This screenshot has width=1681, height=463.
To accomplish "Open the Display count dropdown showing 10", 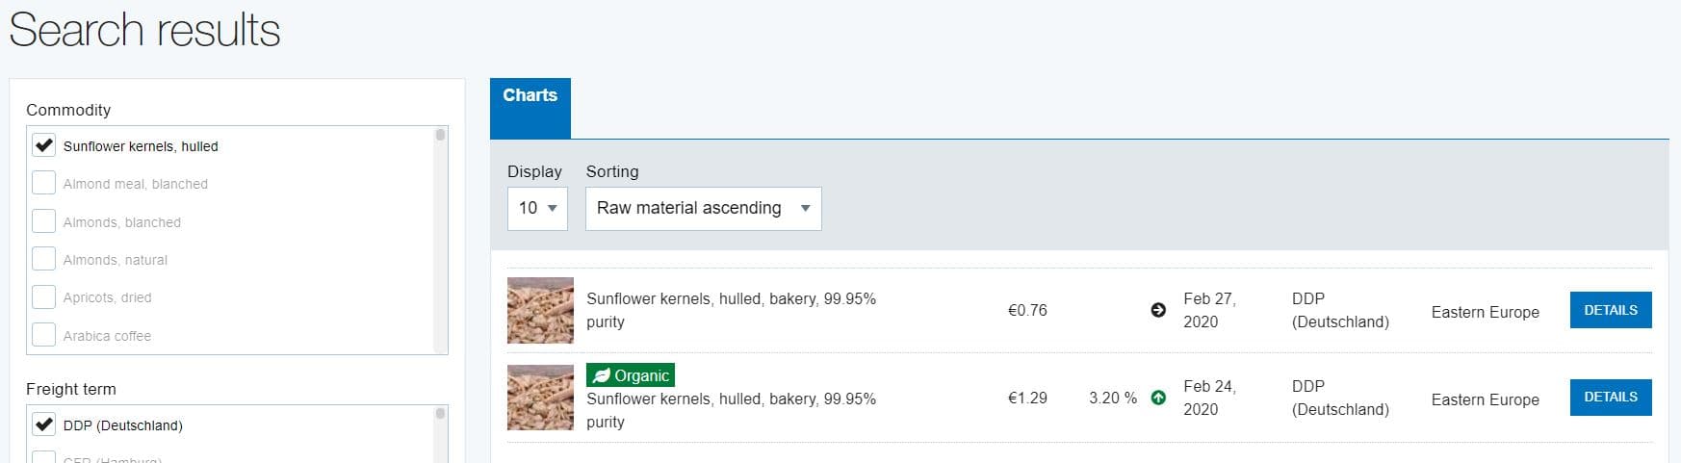I will pos(537,208).
